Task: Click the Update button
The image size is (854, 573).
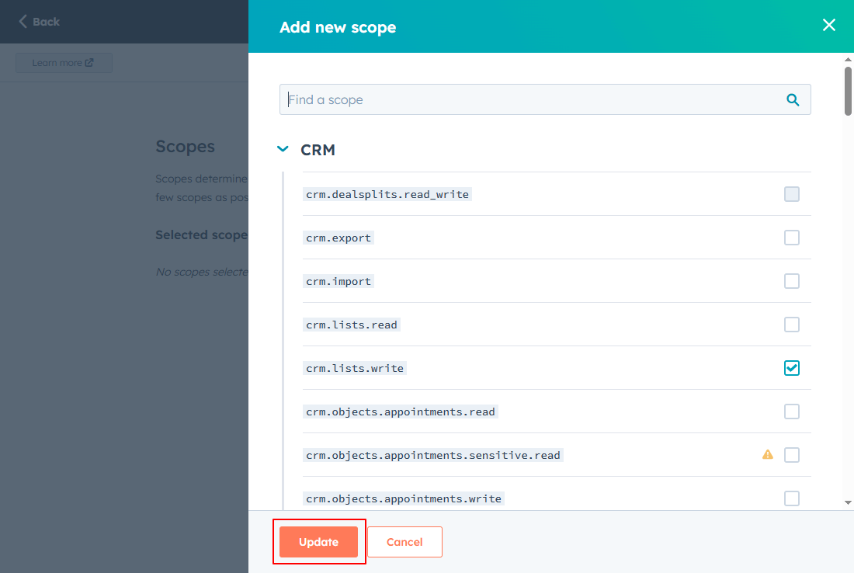Action: point(318,542)
